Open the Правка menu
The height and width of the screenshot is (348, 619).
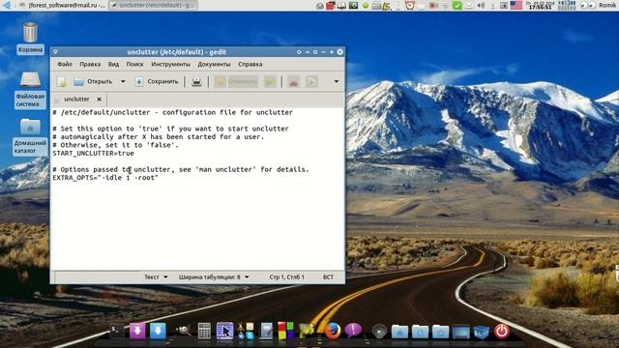click(x=90, y=64)
